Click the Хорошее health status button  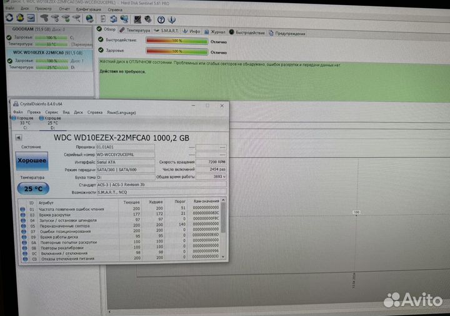tap(32, 160)
